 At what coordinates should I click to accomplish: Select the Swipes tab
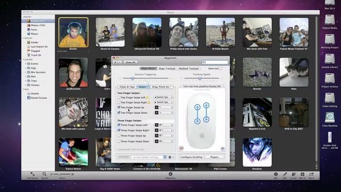tap(143, 87)
